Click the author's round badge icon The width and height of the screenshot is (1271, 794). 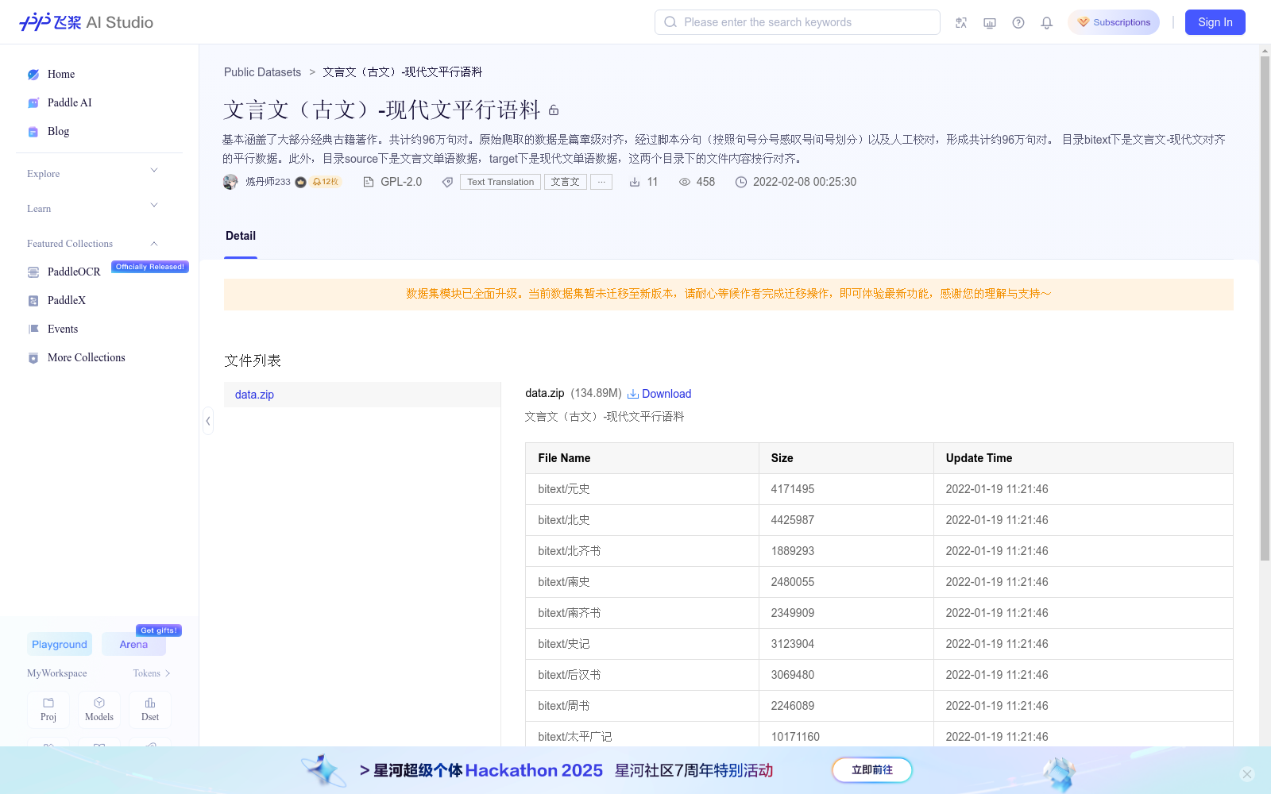pyautogui.click(x=300, y=182)
